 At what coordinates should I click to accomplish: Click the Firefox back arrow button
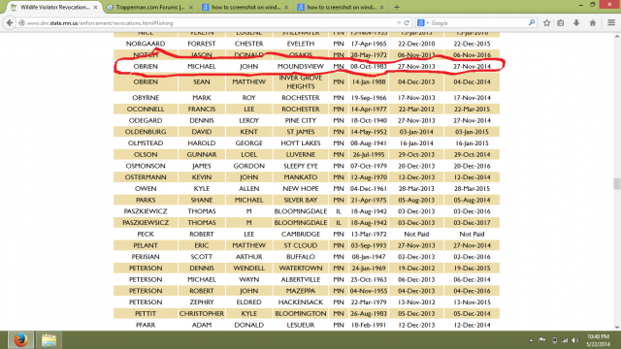point(10,23)
